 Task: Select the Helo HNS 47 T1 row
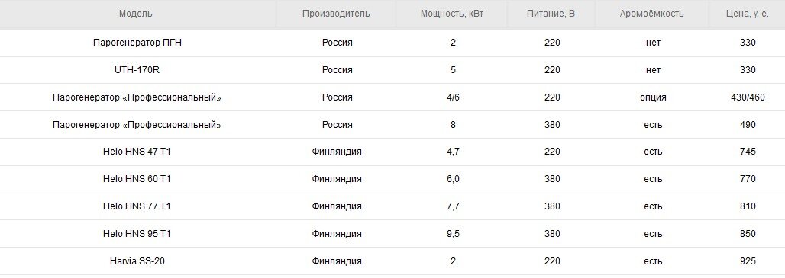point(392,152)
